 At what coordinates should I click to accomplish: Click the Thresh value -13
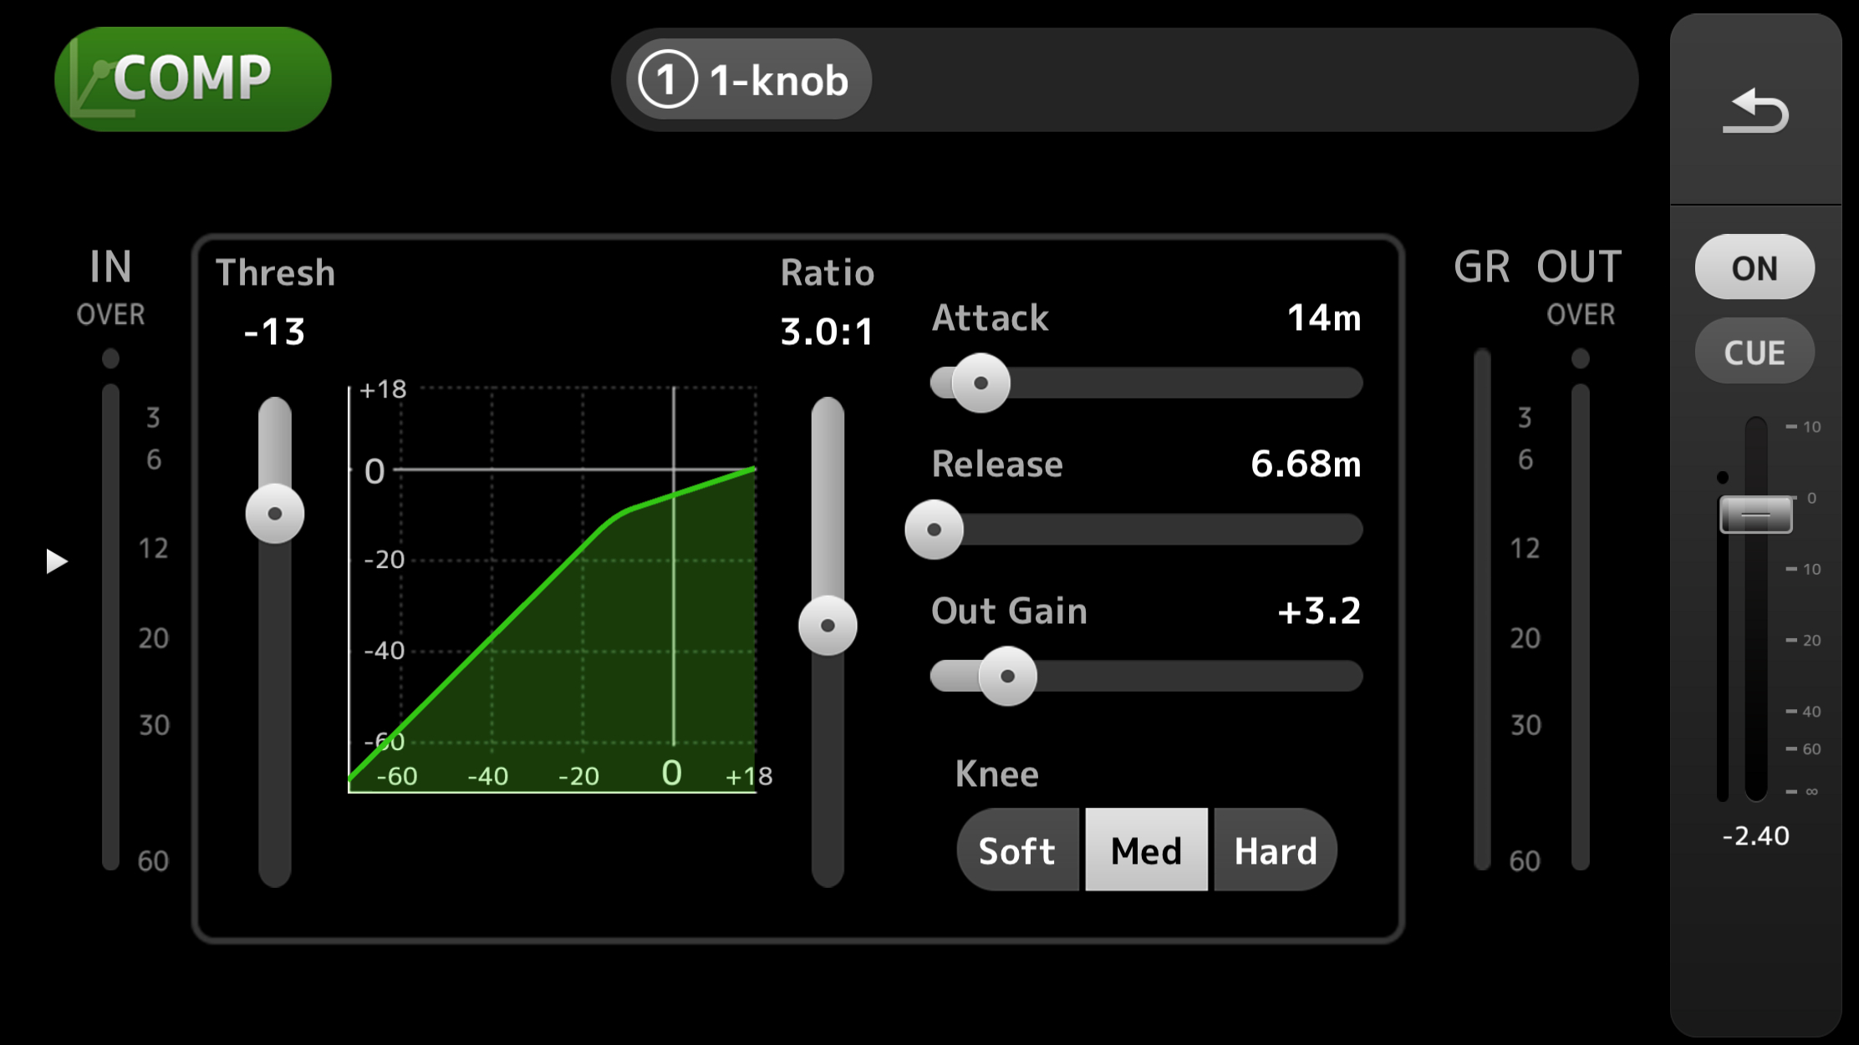coord(274,332)
